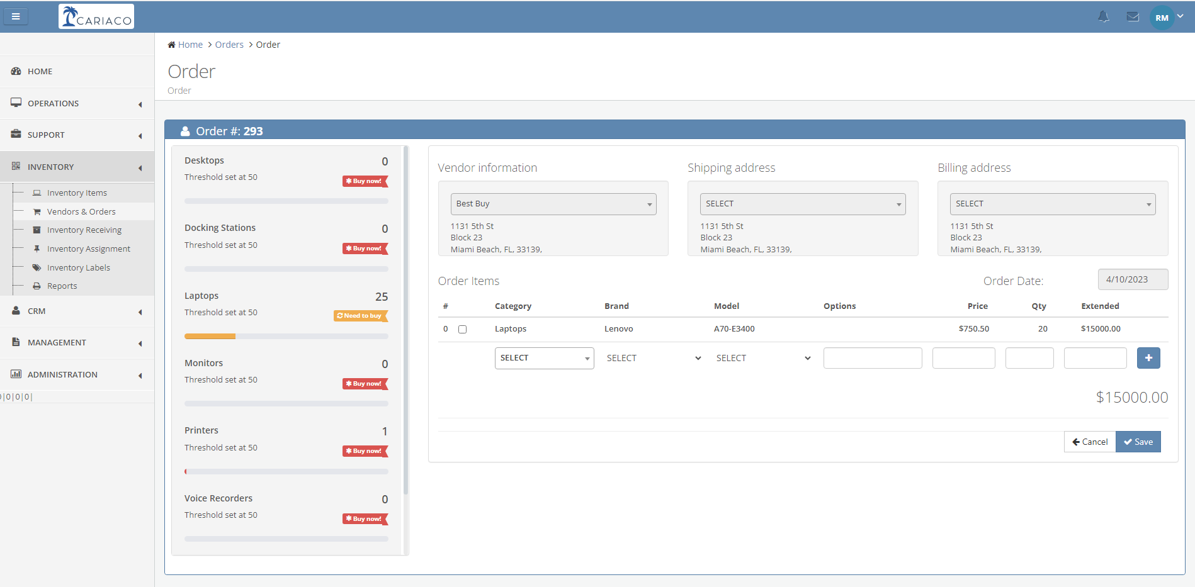Click the Order Date field
Screen dimensions: 1195x587
tap(1133, 279)
